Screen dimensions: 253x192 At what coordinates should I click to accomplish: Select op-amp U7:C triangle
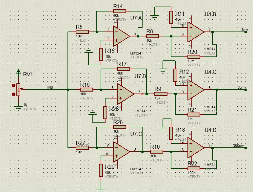point(121,152)
